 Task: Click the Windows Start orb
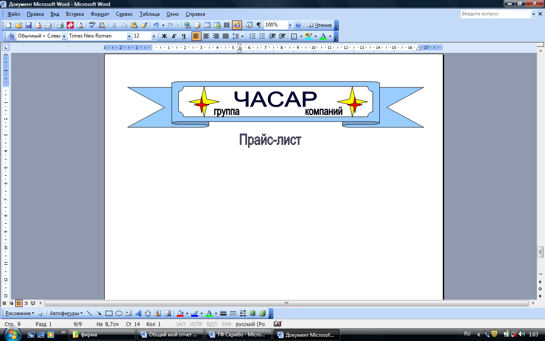click(x=12, y=334)
